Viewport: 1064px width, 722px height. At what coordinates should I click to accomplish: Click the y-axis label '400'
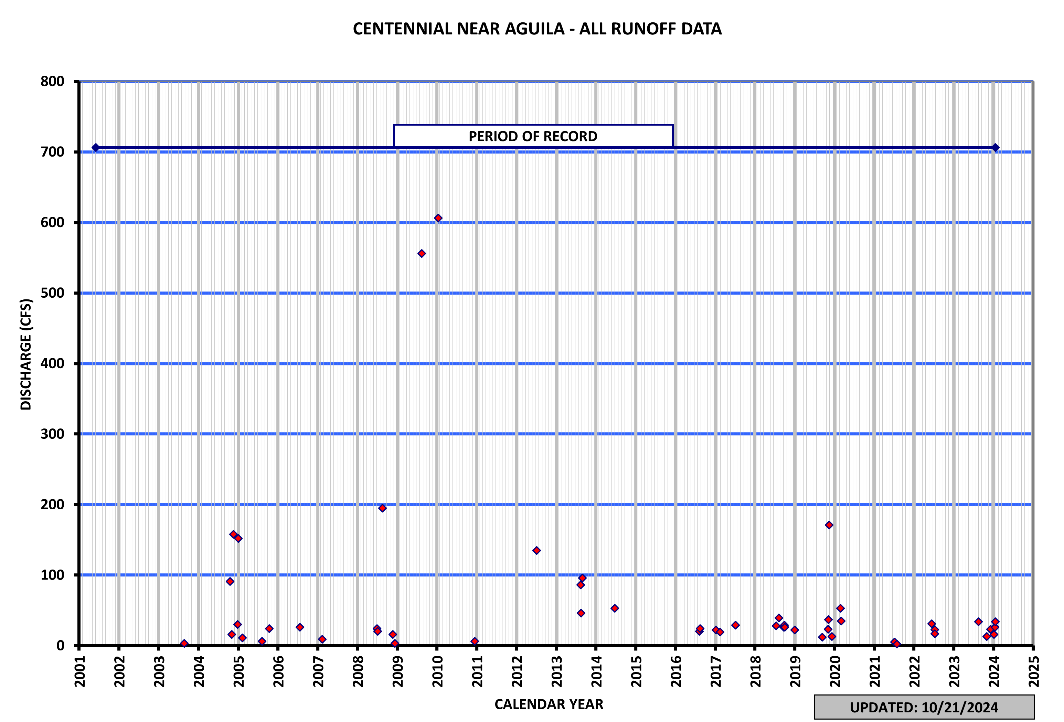point(52,363)
